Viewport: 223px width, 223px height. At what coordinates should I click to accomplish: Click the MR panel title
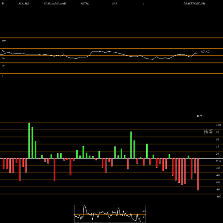[199, 116]
